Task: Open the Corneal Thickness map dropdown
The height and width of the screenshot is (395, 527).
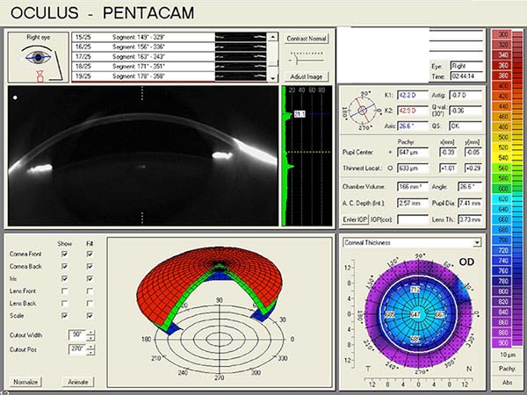Action: [x=477, y=242]
